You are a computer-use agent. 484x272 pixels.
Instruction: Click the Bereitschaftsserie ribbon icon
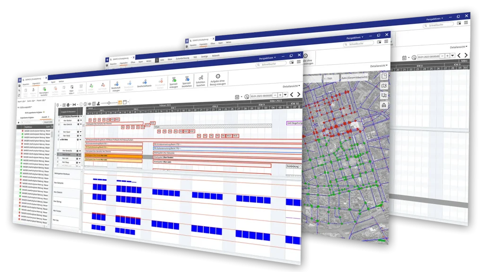tap(145, 83)
